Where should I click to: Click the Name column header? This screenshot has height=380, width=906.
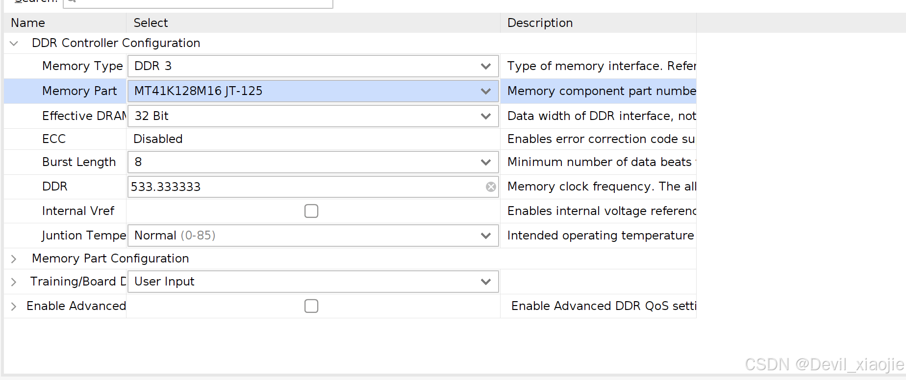click(x=28, y=23)
